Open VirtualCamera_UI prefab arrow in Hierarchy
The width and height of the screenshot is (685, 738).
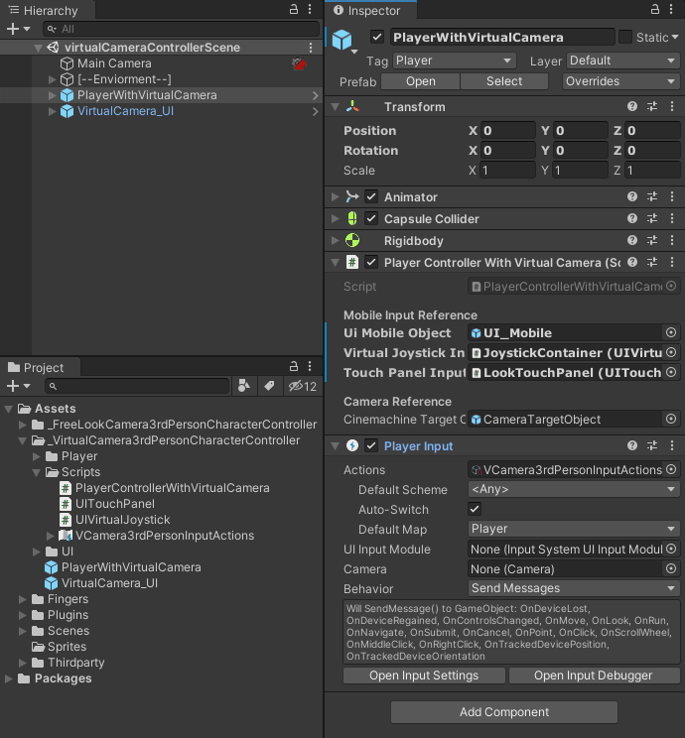tap(315, 111)
